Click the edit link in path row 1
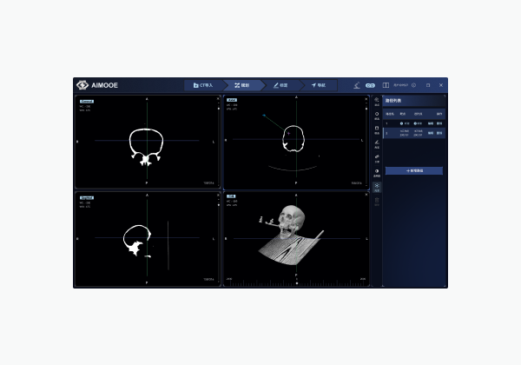Screen dimensions: 521x365 [431, 123]
